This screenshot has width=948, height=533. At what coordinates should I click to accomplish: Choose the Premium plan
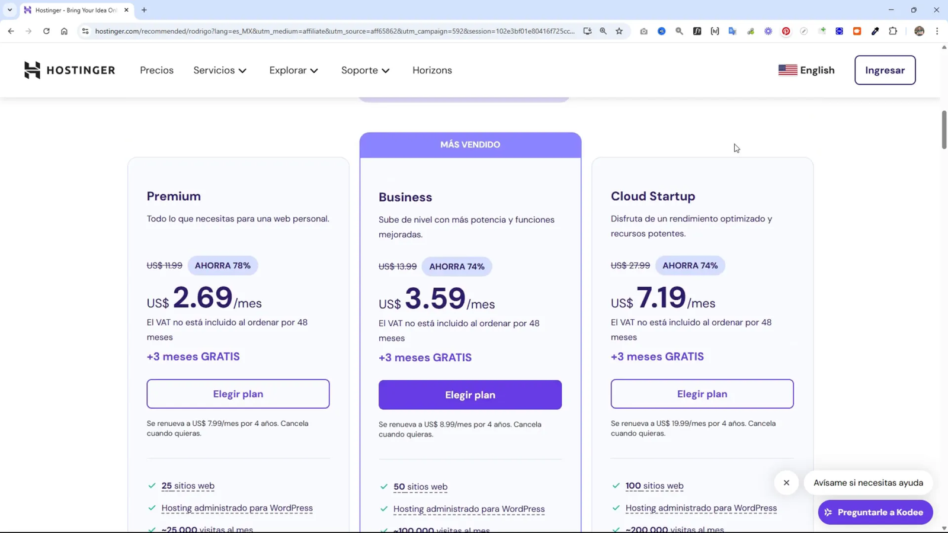tap(238, 394)
